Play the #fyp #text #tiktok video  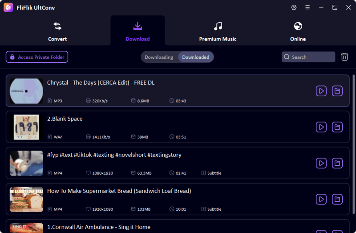click(x=321, y=163)
